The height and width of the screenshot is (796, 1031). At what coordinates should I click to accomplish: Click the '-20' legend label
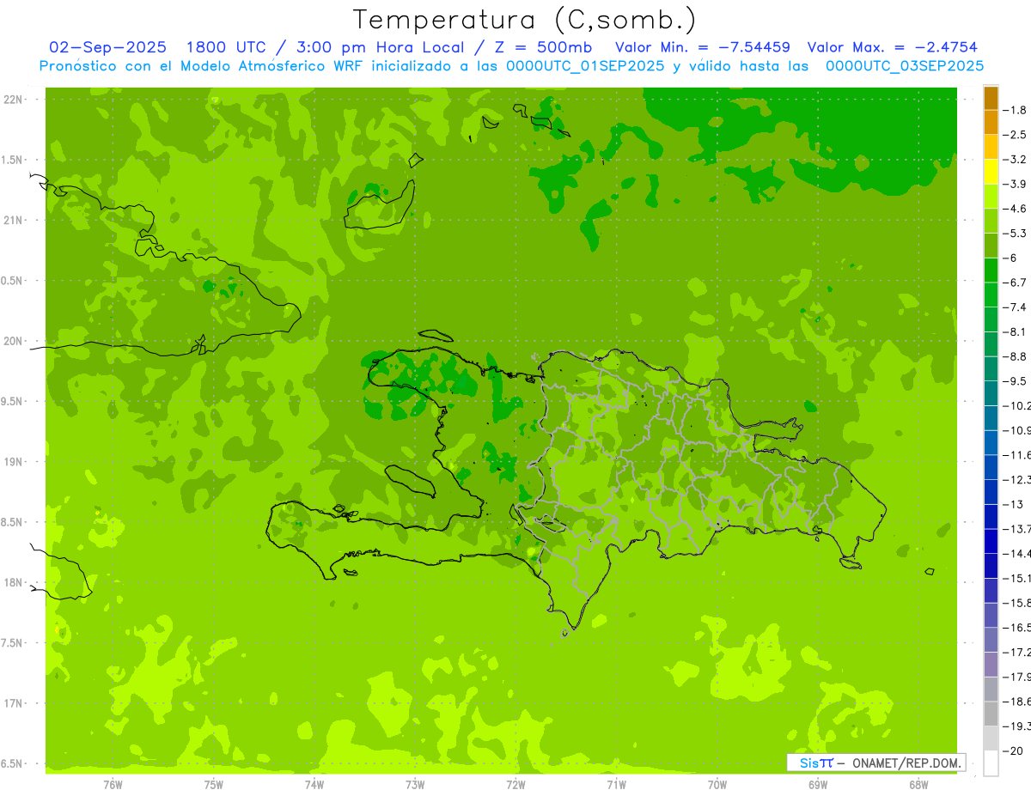(x=1015, y=750)
